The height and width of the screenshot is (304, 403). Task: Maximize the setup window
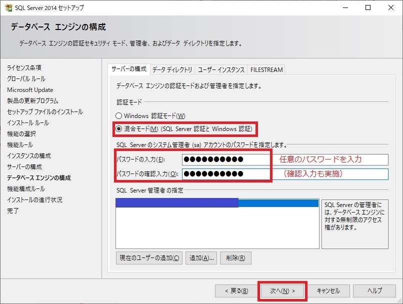(x=368, y=7)
